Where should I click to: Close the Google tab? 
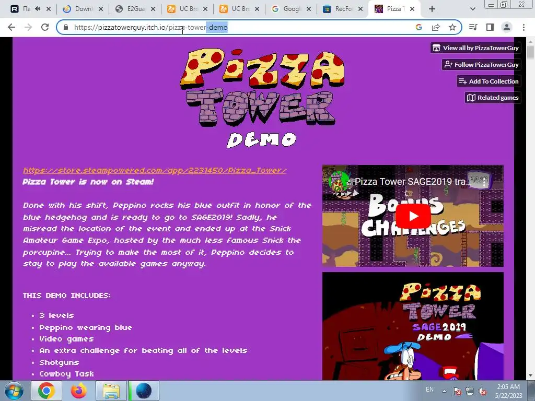point(309,9)
